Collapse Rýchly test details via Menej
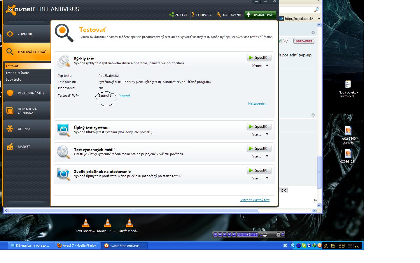This screenshot has height=263, width=420. tap(260, 65)
